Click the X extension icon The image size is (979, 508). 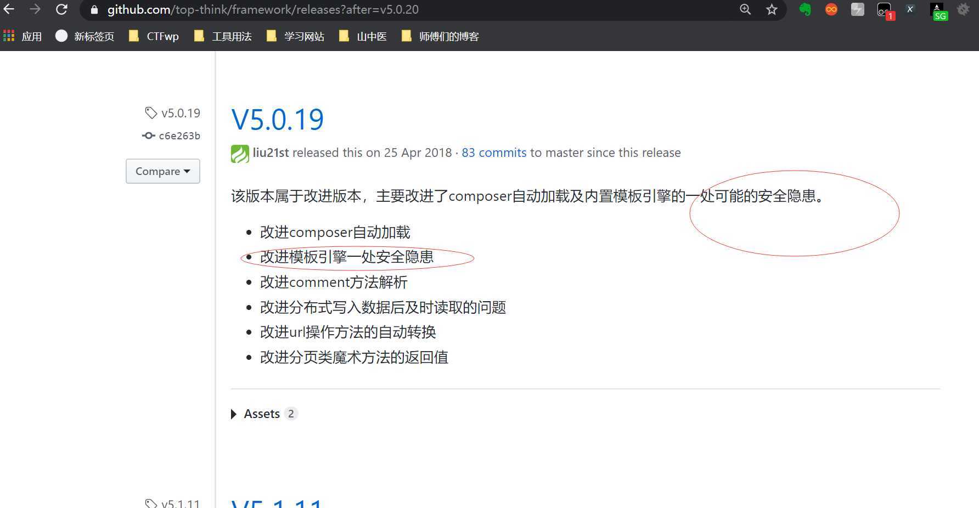click(910, 9)
